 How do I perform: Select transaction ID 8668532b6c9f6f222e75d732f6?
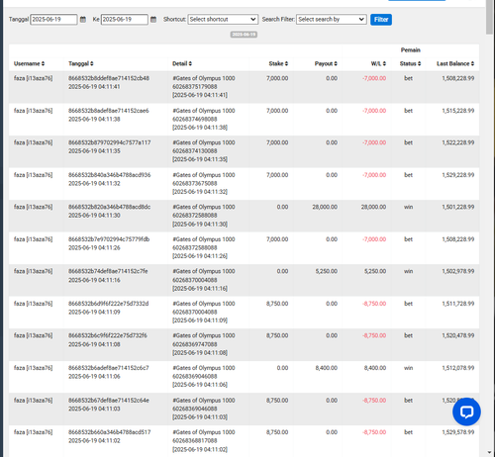[108, 335]
